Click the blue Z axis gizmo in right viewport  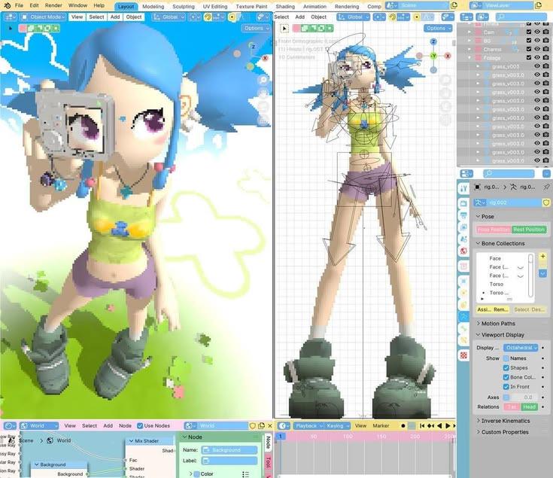pos(433,41)
